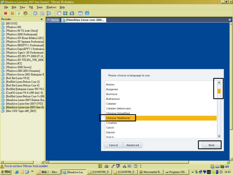Click language list scroll-up arrow
Image resolution: width=233 pixels, height=175 pixels.
pyautogui.click(x=219, y=83)
